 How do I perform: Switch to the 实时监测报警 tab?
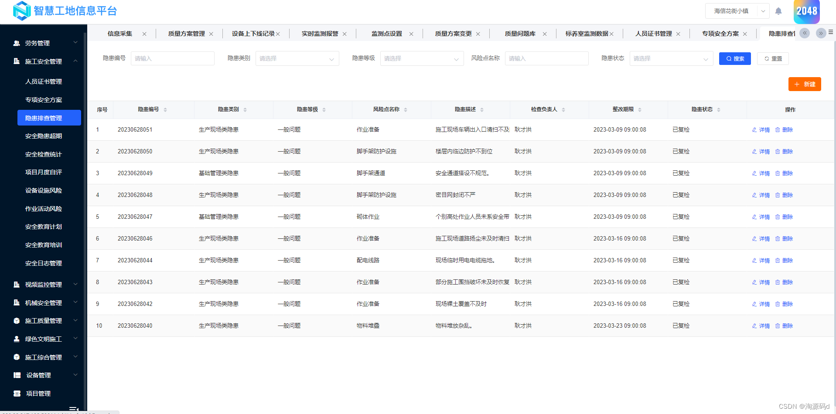click(320, 34)
